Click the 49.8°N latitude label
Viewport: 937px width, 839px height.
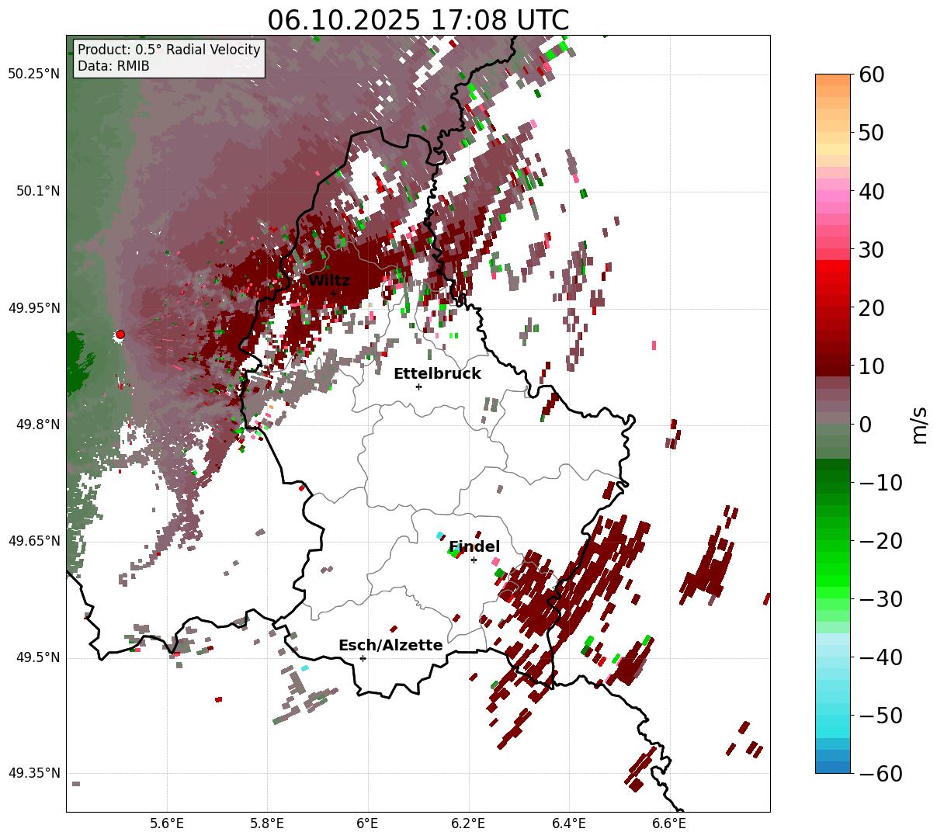point(37,425)
